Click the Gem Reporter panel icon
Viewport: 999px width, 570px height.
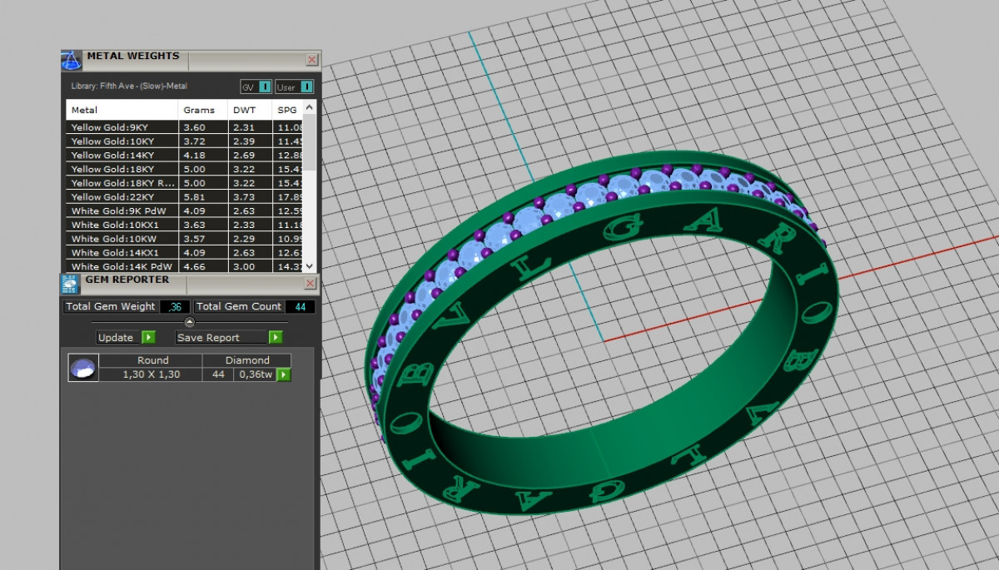click(x=71, y=283)
